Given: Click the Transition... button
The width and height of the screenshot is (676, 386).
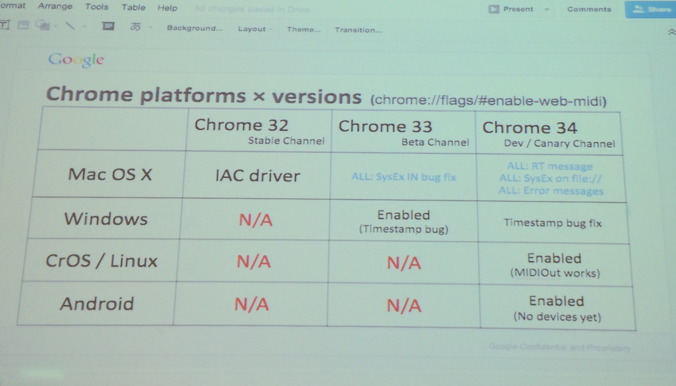Looking at the screenshot, I should pyautogui.click(x=358, y=30).
